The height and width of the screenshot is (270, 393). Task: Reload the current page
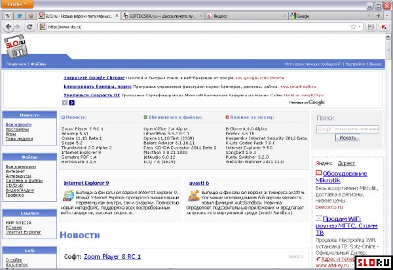click(29, 27)
